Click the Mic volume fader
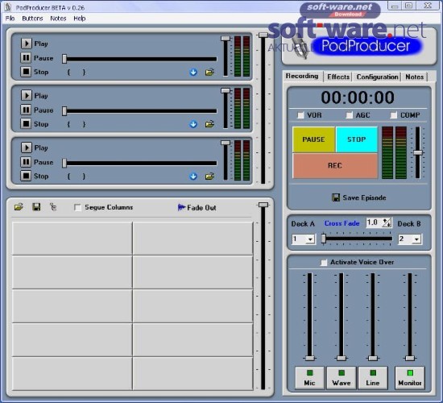Image resolution: width=443 pixels, height=403 pixels. click(309, 317)
